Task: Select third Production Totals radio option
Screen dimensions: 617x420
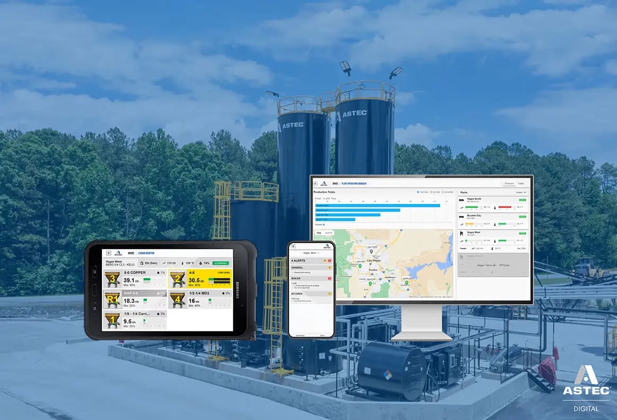Action: pos(442,192)
